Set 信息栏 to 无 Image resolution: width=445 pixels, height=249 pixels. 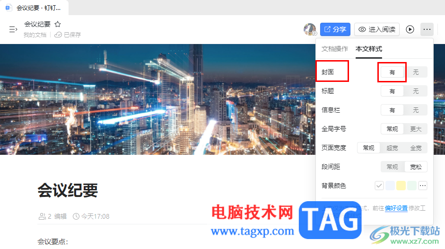click(x=416, y=110)
